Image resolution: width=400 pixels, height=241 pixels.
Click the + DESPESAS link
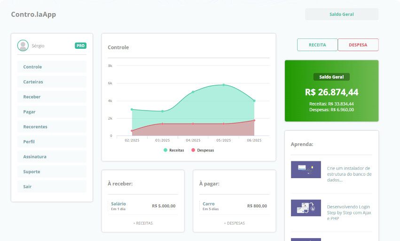click(x=234, y=223)
